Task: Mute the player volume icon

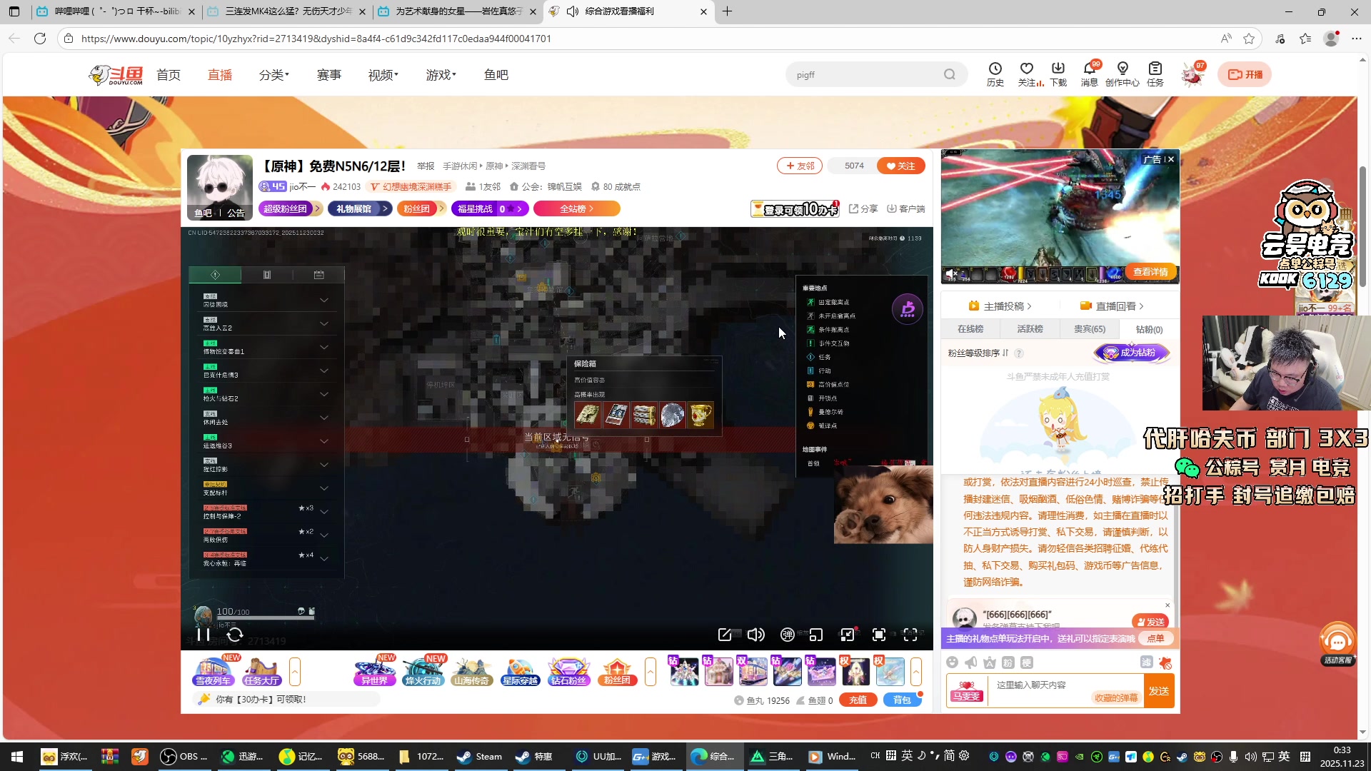Action: (x=755, y=634)
